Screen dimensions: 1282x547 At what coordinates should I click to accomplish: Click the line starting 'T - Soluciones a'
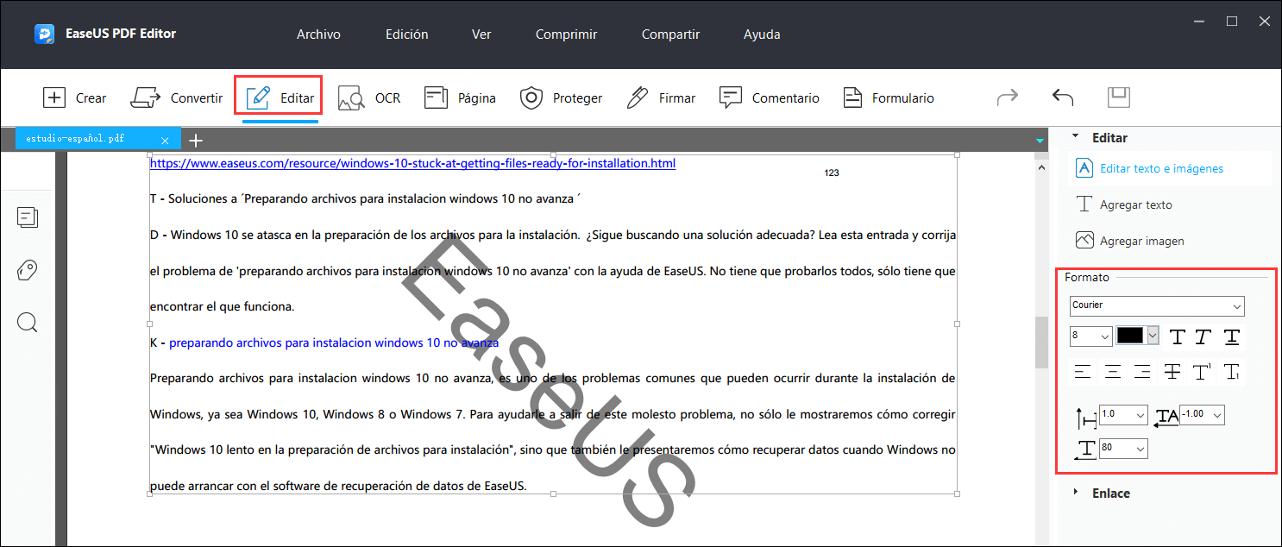point(365,198)
